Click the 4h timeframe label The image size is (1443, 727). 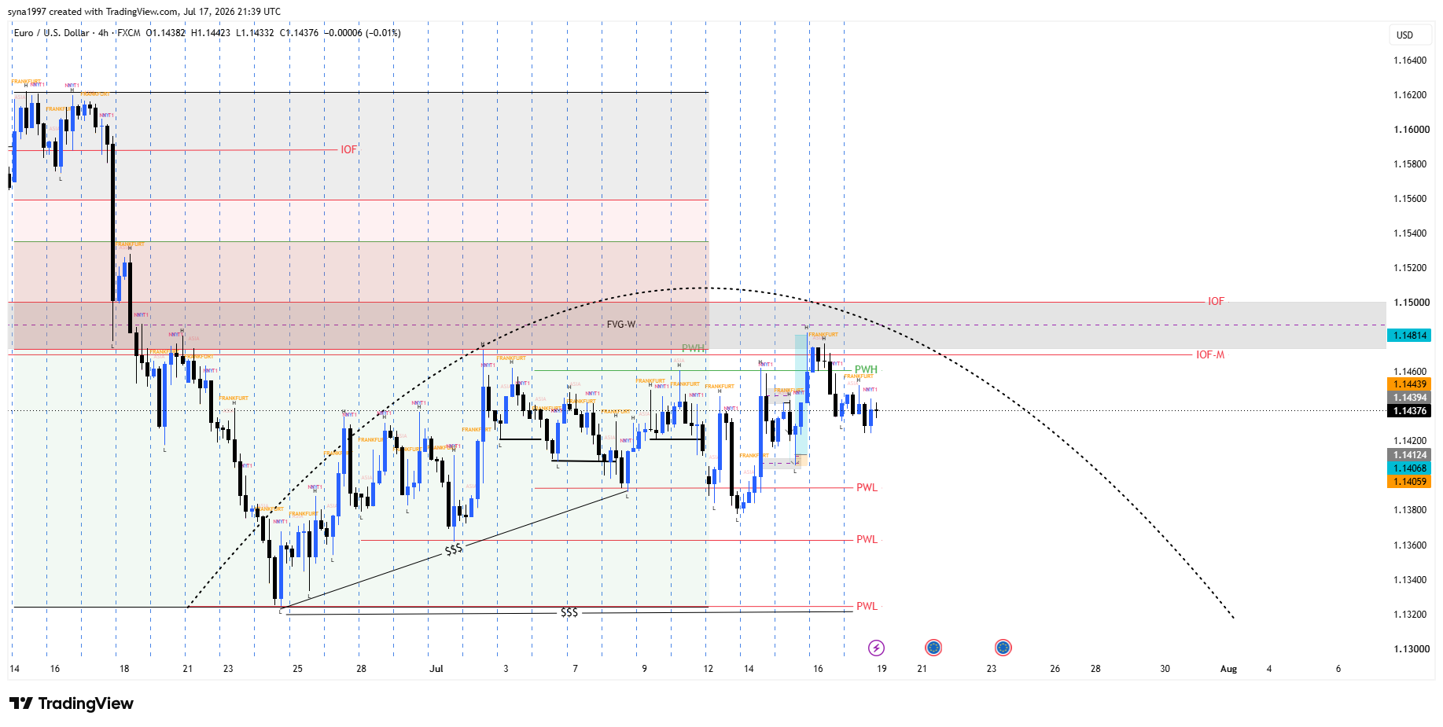103,33
